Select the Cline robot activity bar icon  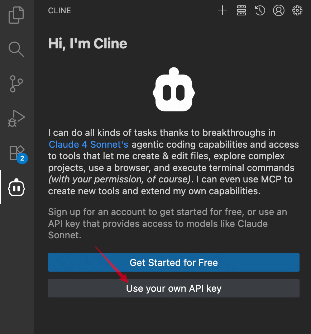(16, 187)
